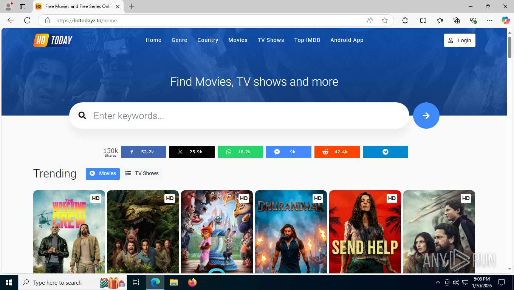
Task: Open TV Shows nav item
Action: 271,40
